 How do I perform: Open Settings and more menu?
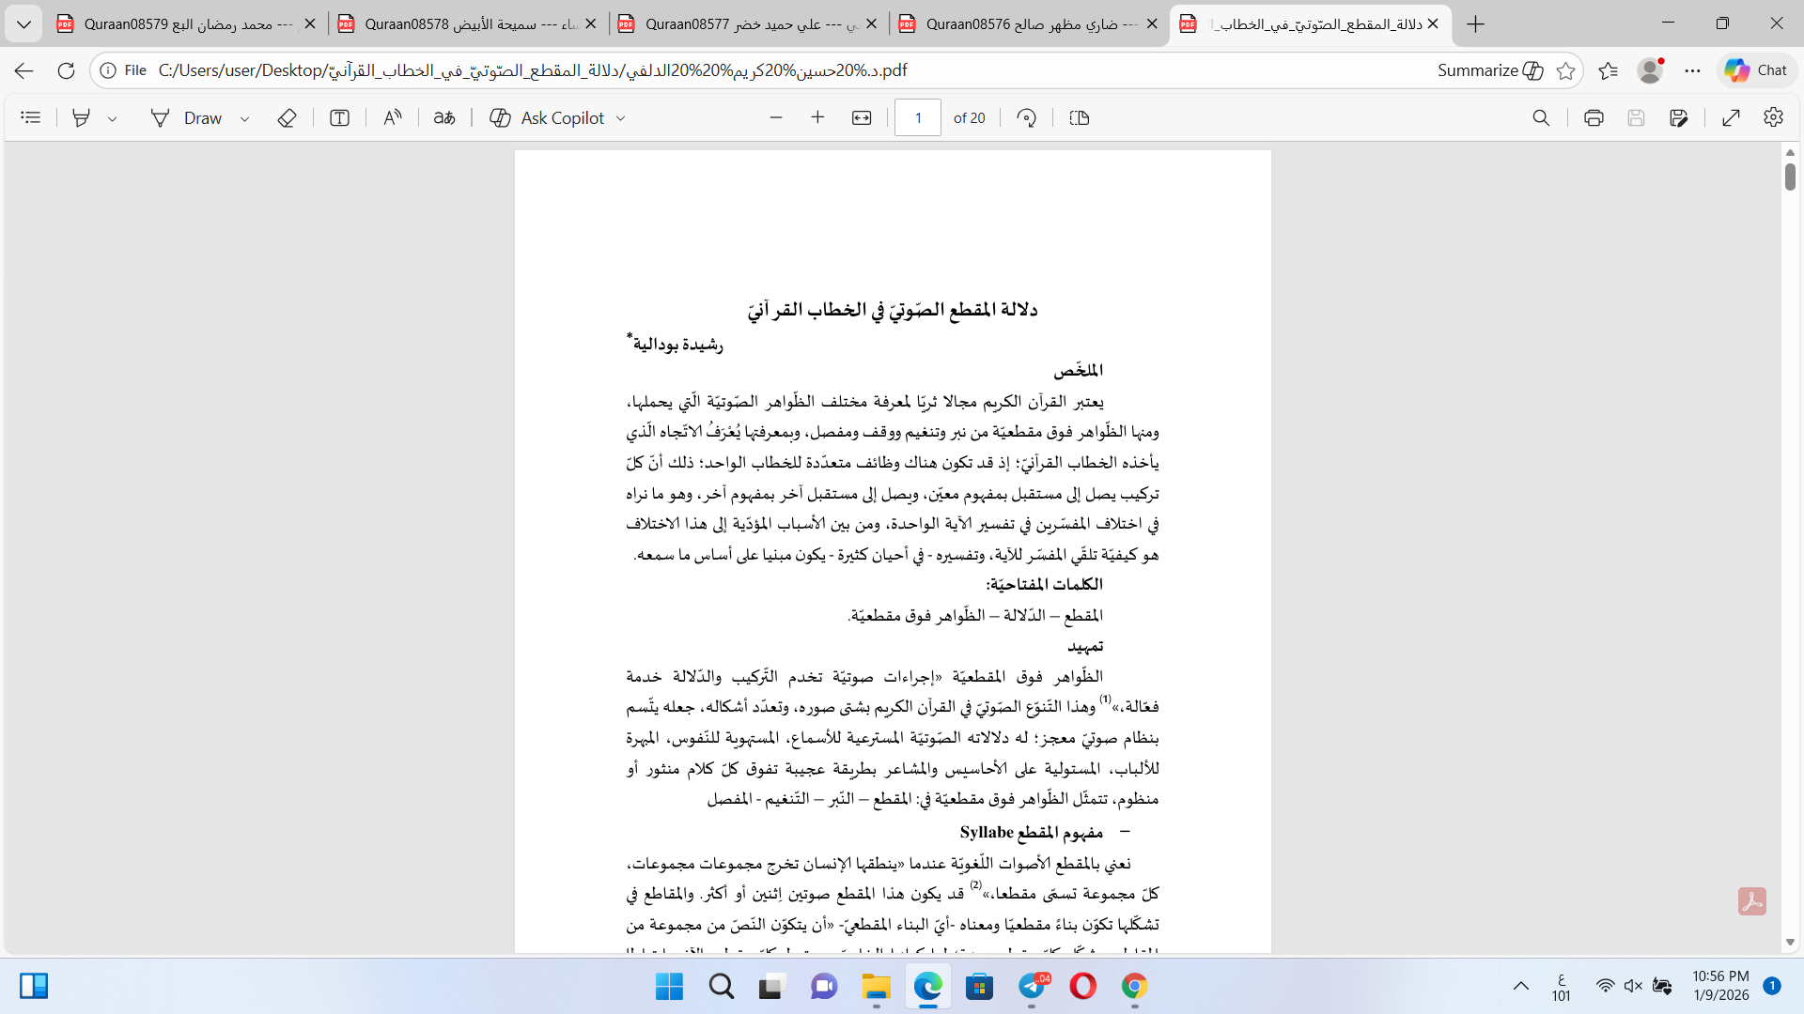pyautogui.click(x=1692, y=70)
